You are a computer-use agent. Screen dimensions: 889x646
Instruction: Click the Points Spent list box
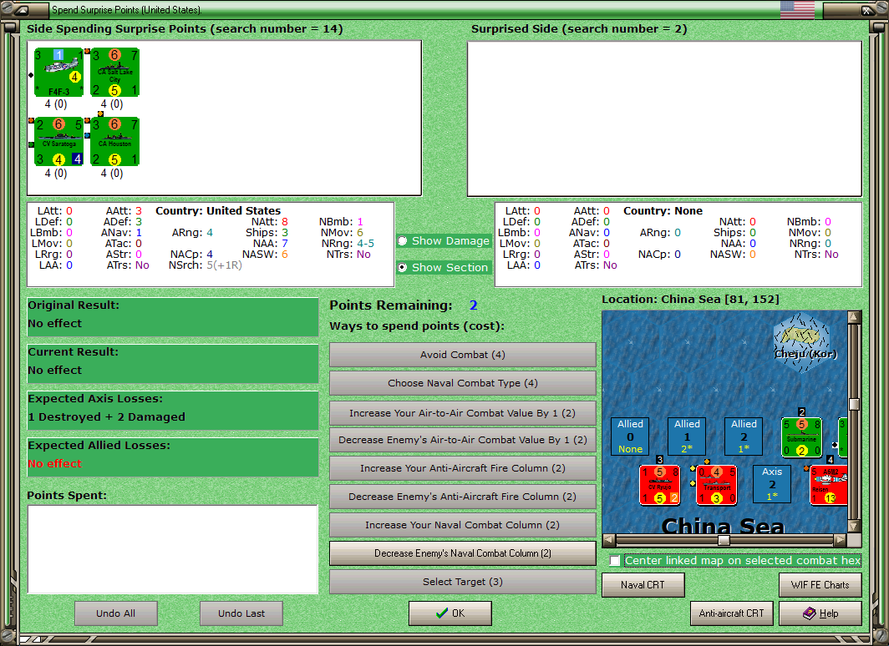tap(173, 549)
